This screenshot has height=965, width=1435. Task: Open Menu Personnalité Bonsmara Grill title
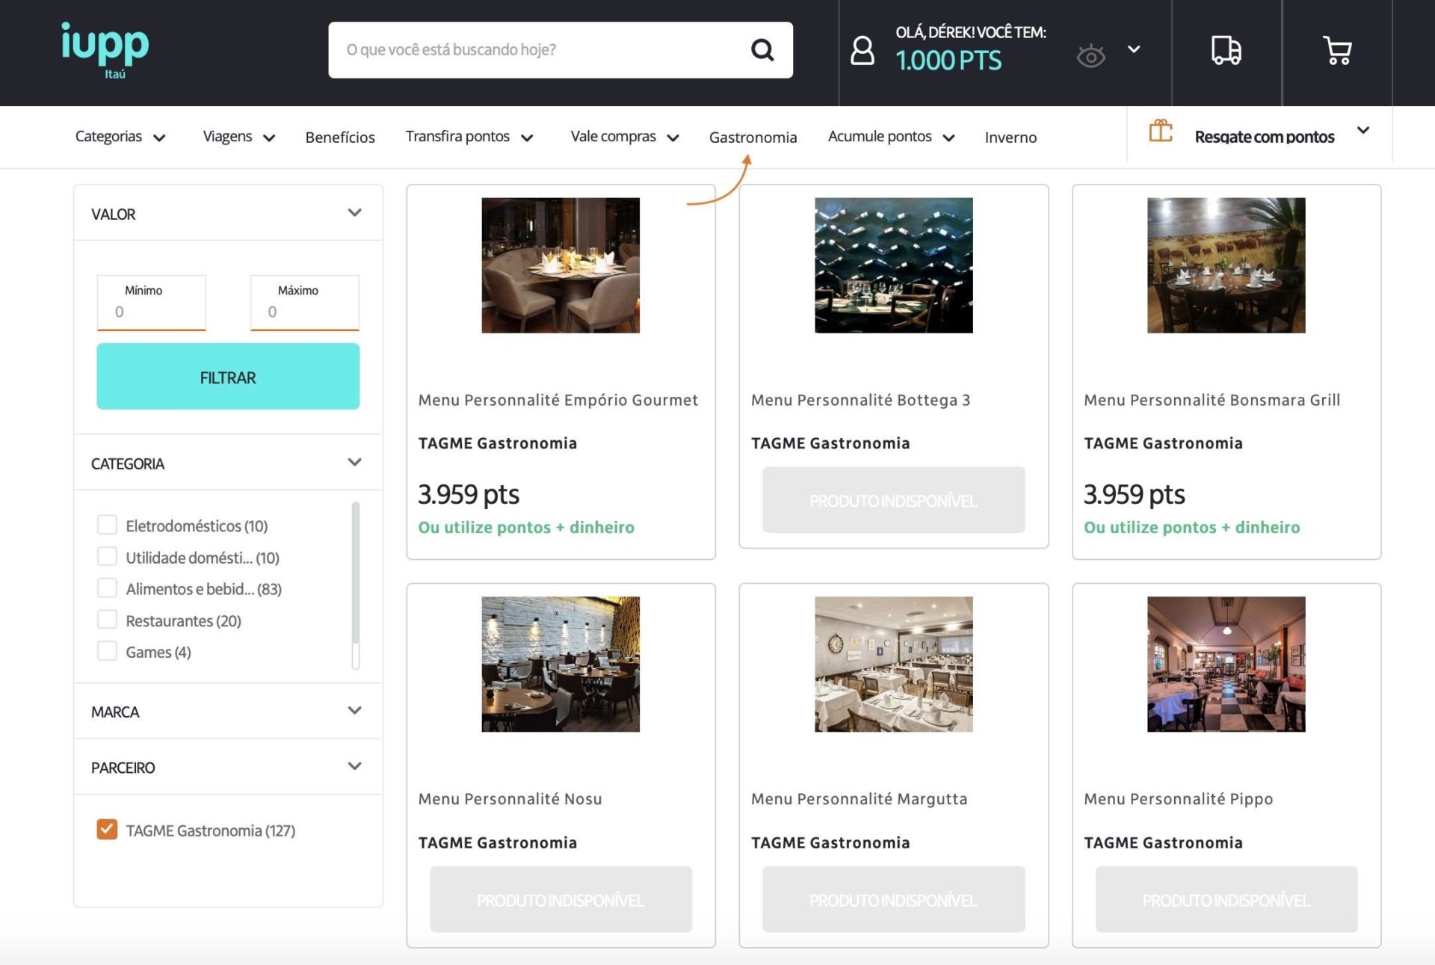click(1212, 401)
